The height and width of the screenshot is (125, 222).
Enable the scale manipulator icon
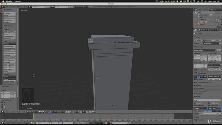point(55,112)
